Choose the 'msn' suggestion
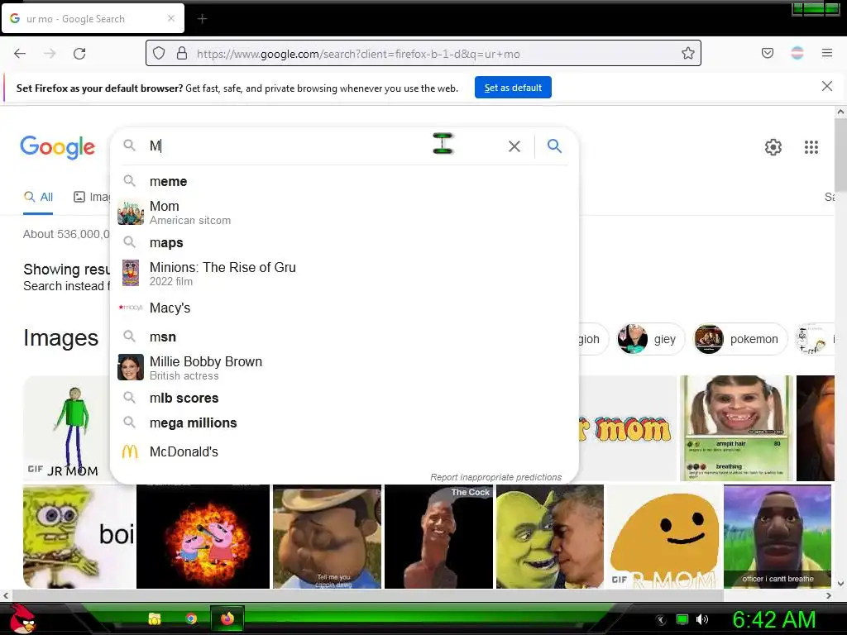Screen dimensions: 847x635 coord(344,337)
